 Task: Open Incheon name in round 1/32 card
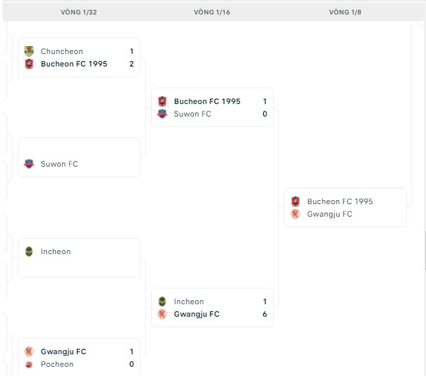click(55, 252)
